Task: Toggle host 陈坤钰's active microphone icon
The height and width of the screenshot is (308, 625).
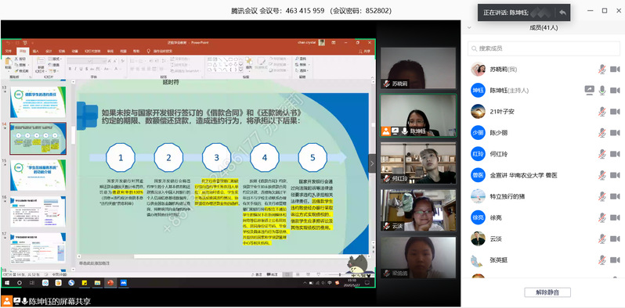Action: click(602, 91)
